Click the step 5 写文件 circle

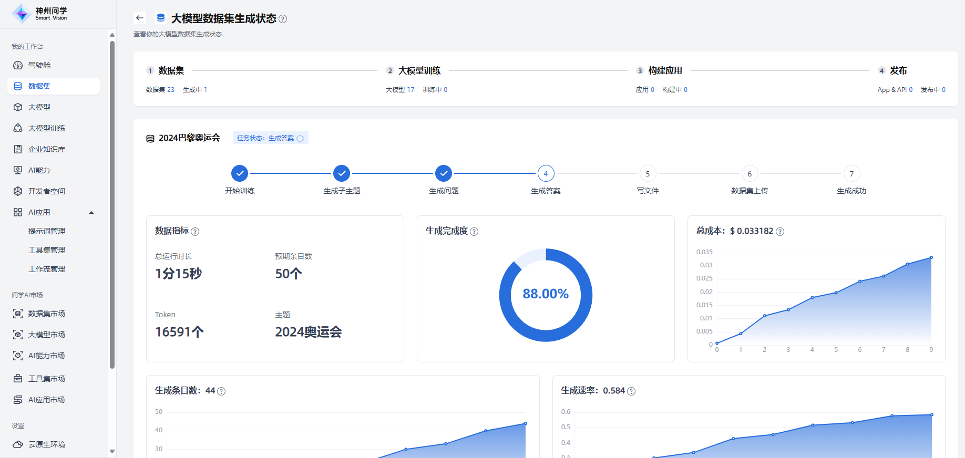648,173
